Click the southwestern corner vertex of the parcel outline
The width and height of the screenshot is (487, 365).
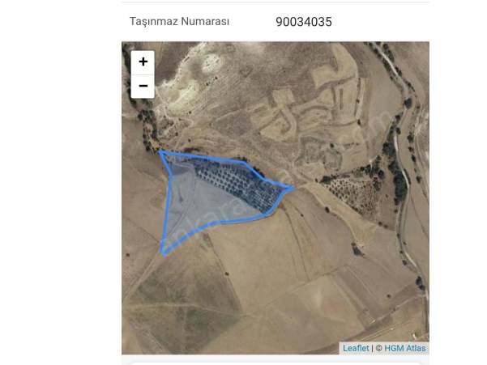(164, 253)
